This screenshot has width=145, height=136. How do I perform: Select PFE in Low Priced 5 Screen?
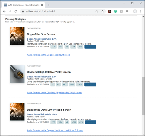point(53,122)
